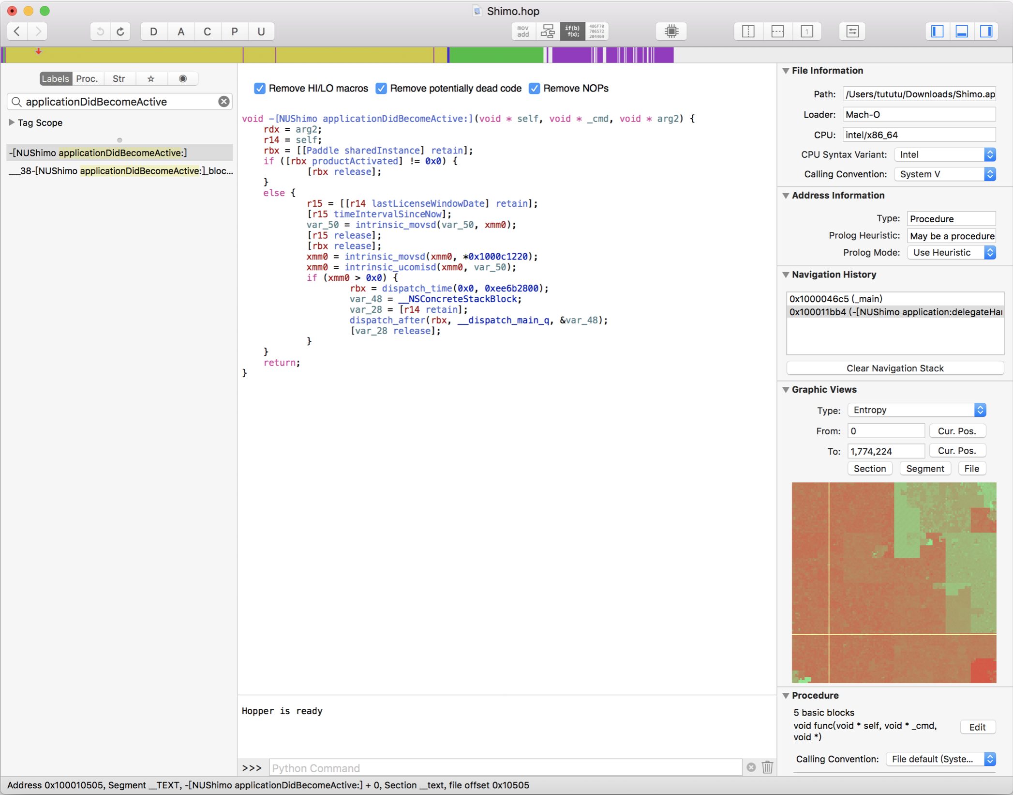
Task: Click the undo arrow button
Action: tap(100, 31)
